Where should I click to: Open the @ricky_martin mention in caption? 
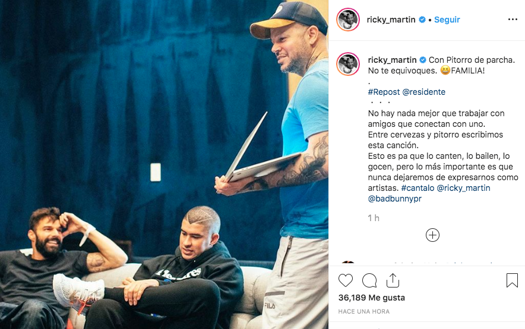tap(463, 188)
